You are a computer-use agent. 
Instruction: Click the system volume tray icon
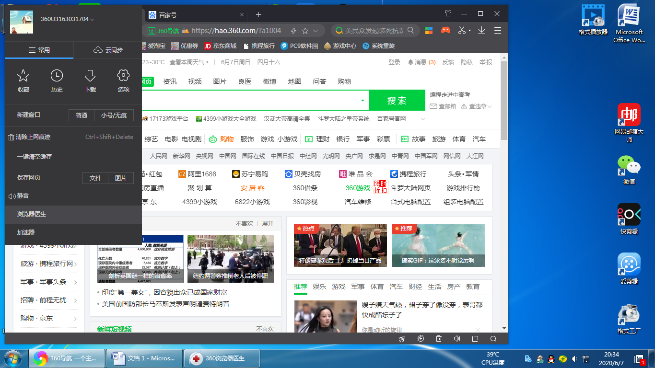(574, 358)
